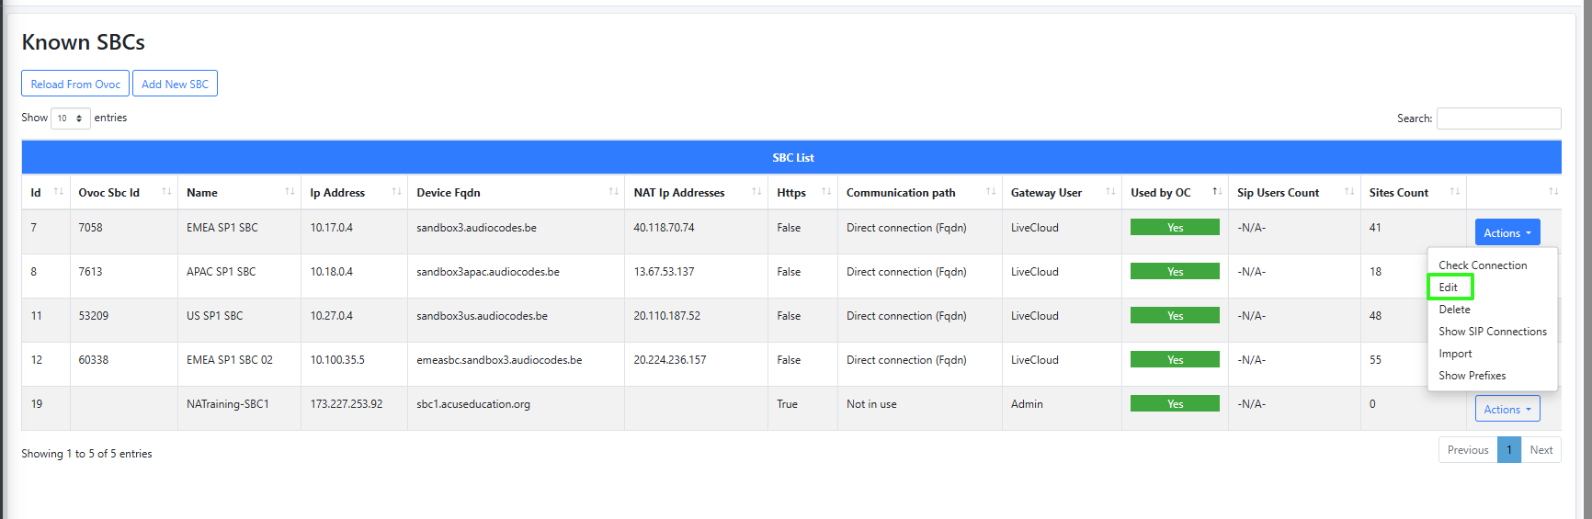Viewport: 1592px width, 519px height.
Task: Select Check Connection menu option
Action: pyautogui.click(x=1482, y=265)
